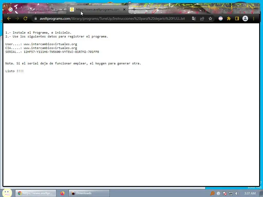Click the 'Listo !!!!' text
The width and height of the screenshot is (263, 197).
coord(14,71)
